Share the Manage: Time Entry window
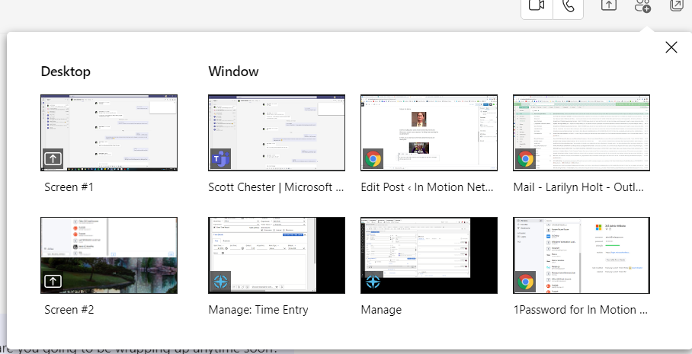 (277, 255)
